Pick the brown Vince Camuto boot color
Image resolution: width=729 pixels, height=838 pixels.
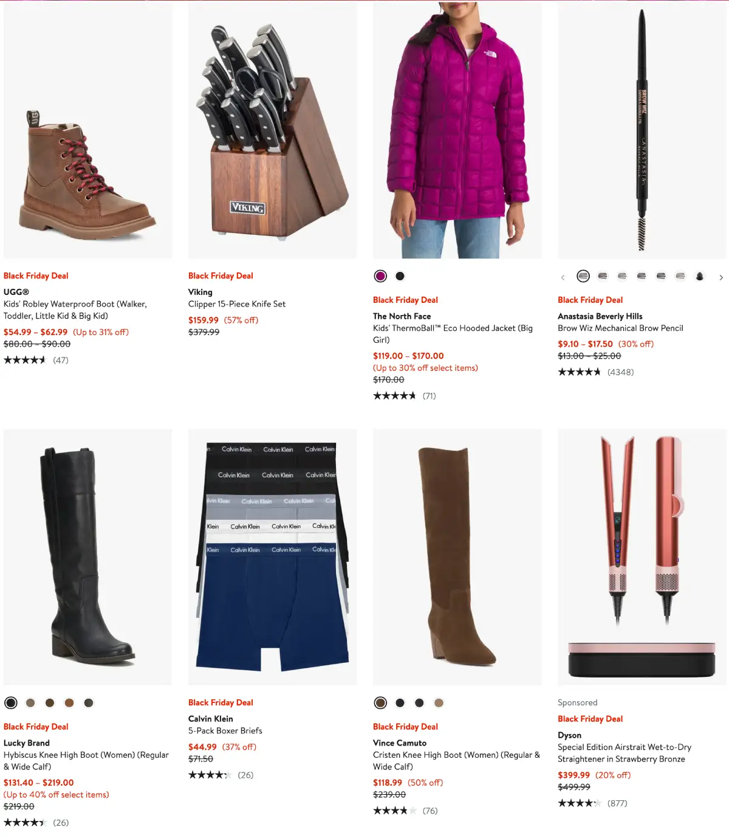pyautogui.click(x=380, y=703)
